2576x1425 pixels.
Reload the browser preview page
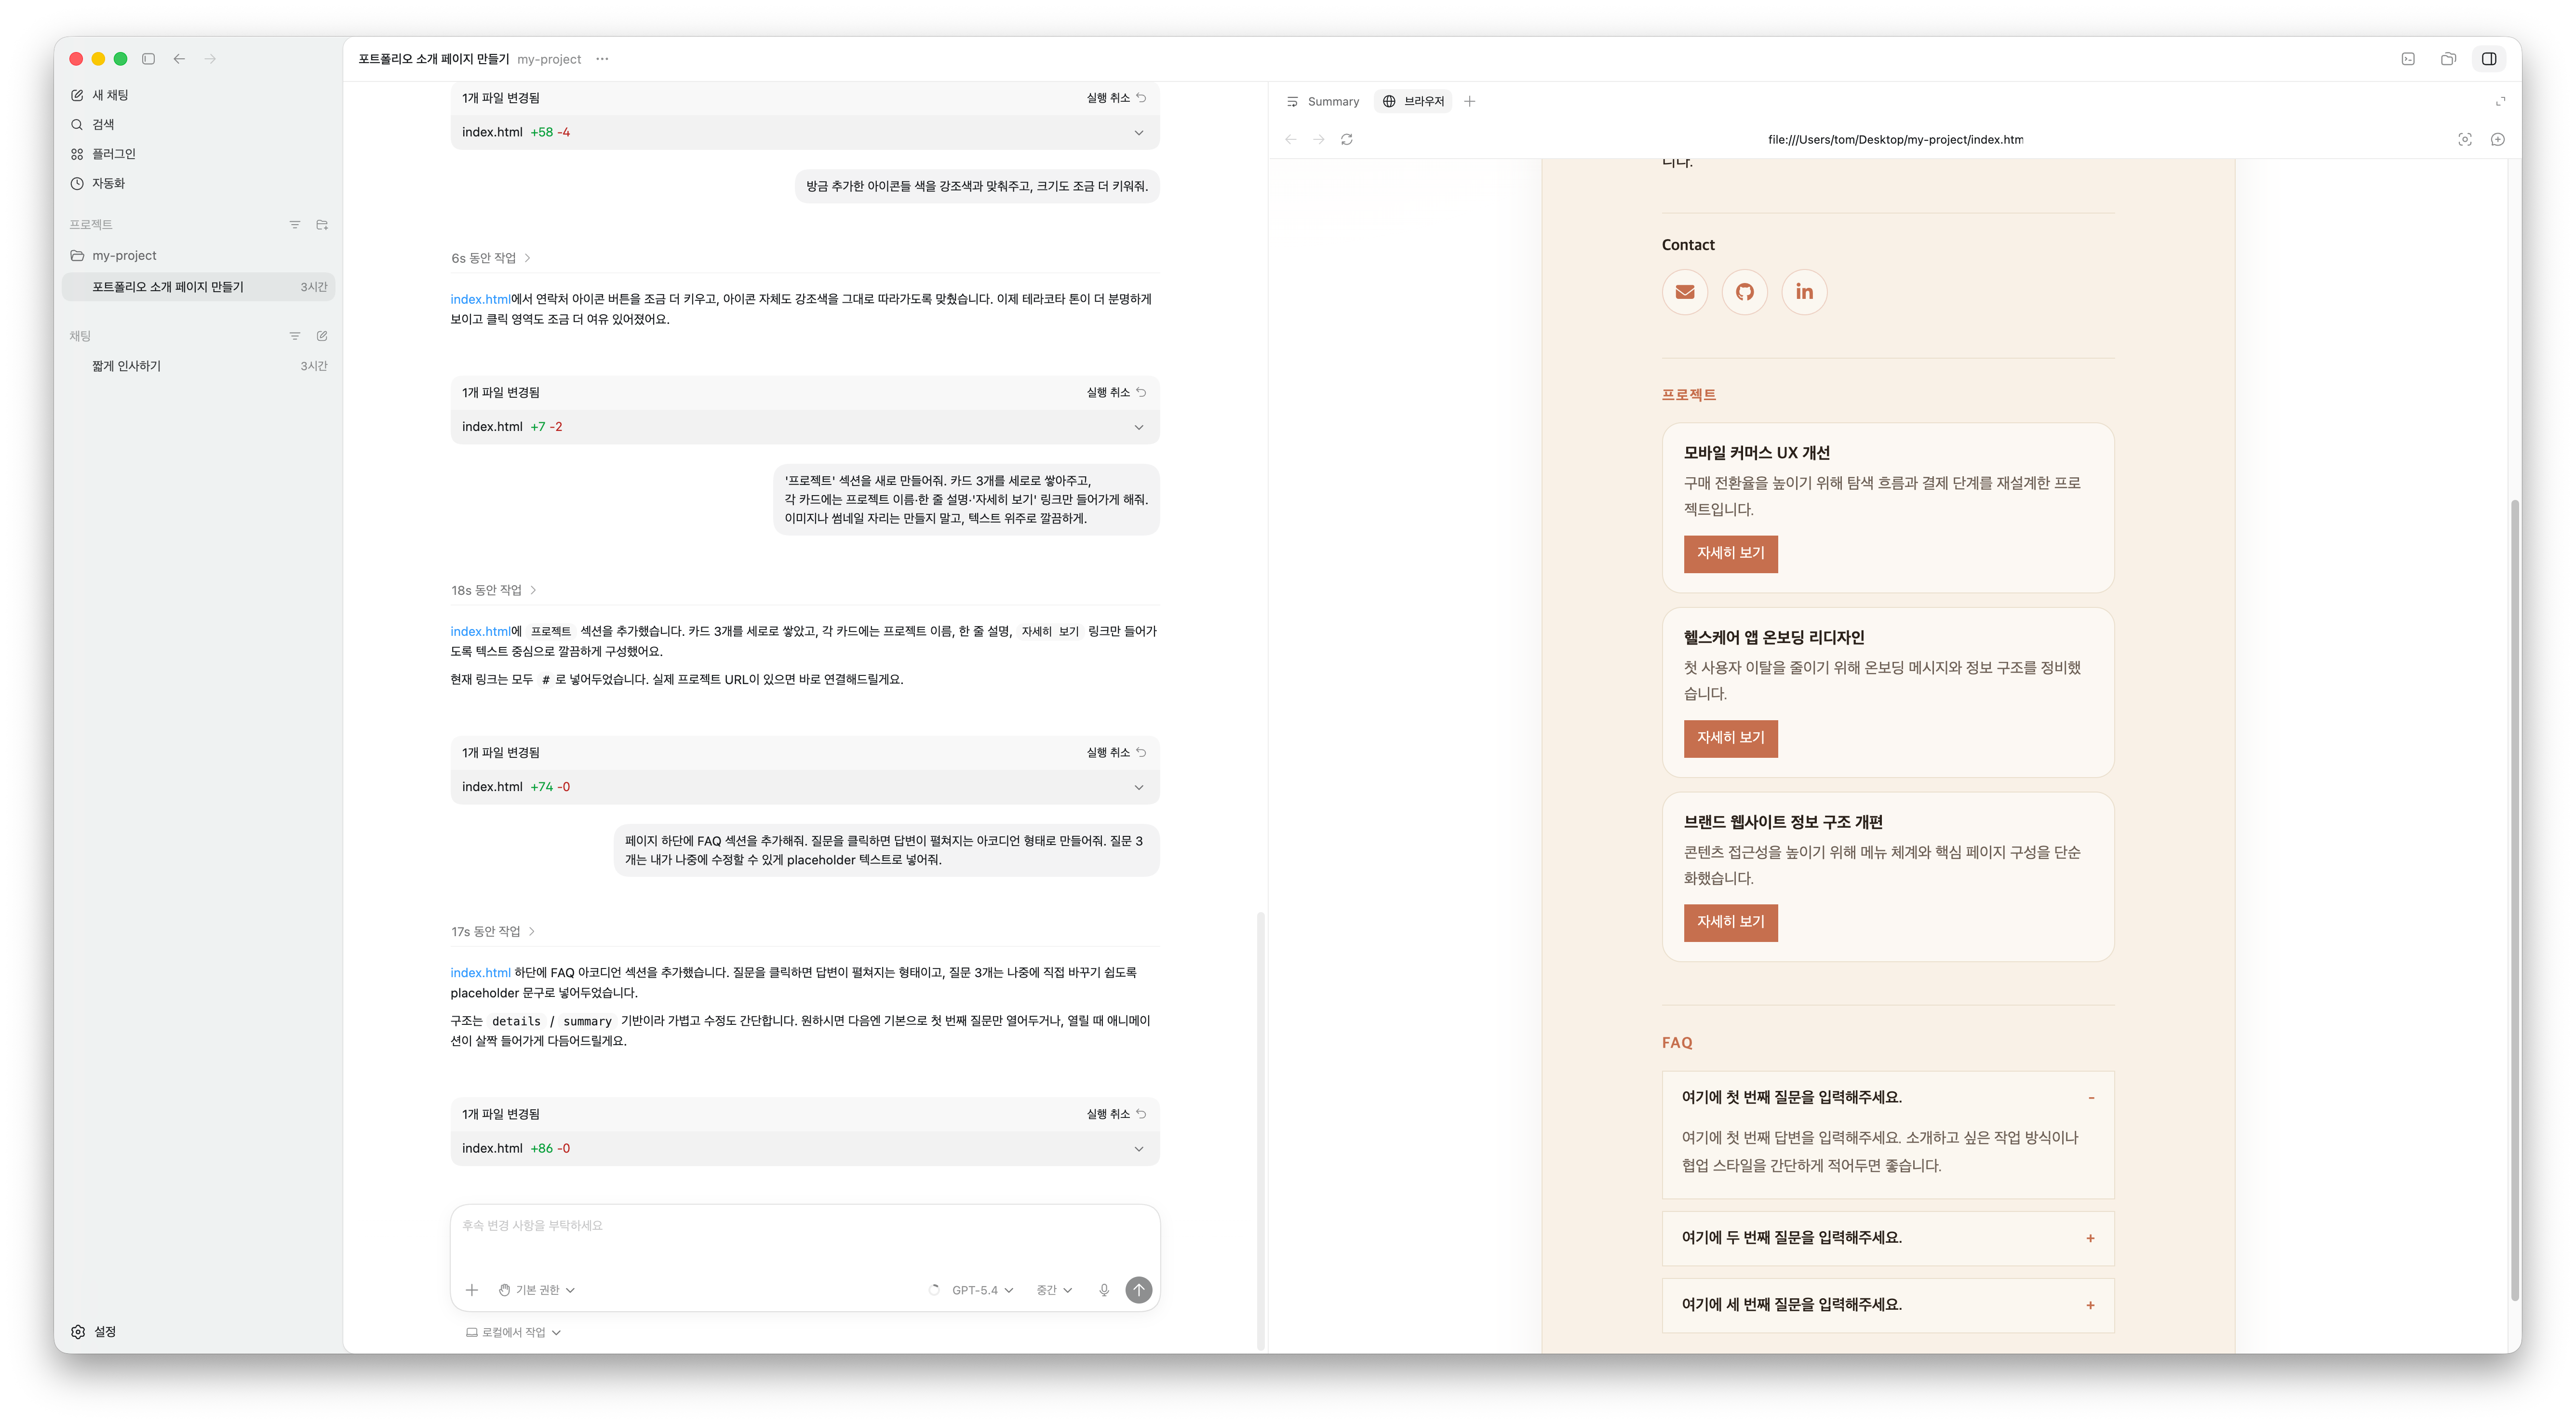click(1347, 140)
